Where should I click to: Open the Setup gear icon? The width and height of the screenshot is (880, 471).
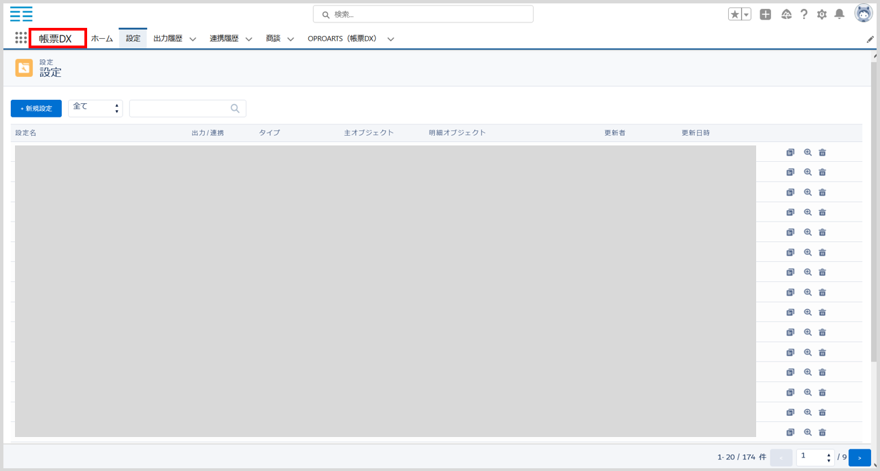click(x=821, y=14)
